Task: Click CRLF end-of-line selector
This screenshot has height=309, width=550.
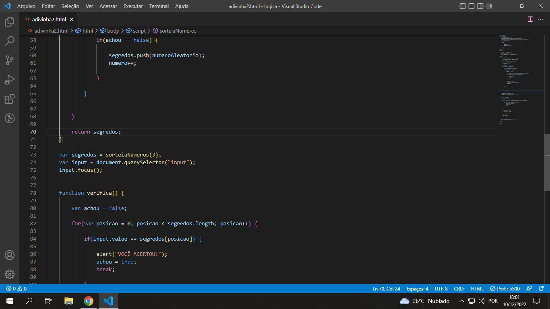Action: (459, 288)
